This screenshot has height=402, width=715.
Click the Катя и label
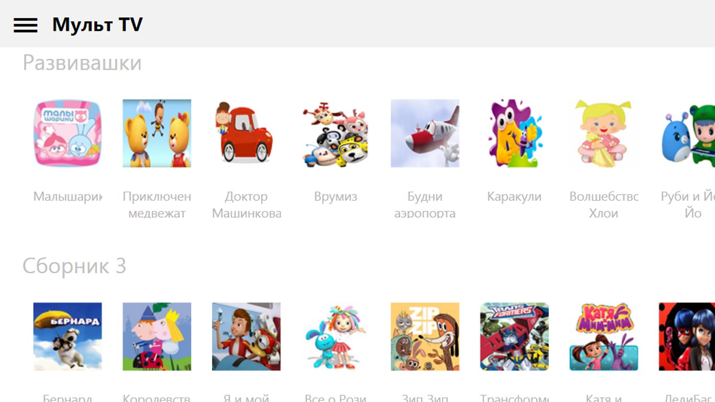(x=604, y=398)
